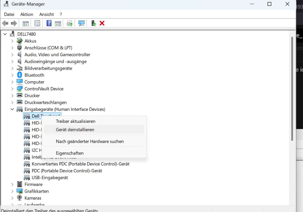Choose Treiber aktualisieren from context menu
Image resolution: width=303 pixels, height=212 pixels.
coord(94,121)
